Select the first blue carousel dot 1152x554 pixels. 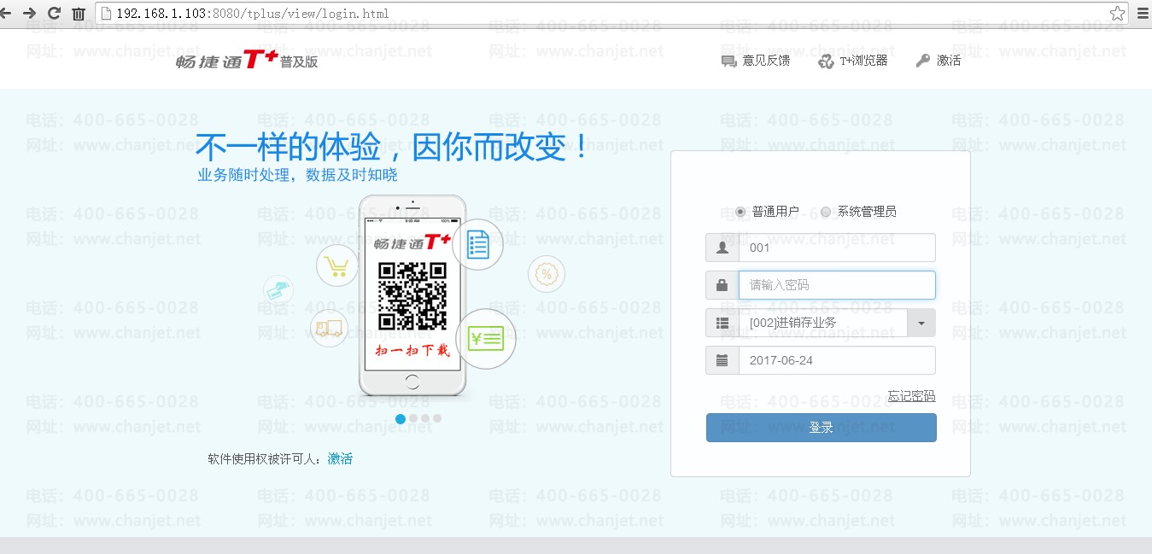click(x=401, y=418)
